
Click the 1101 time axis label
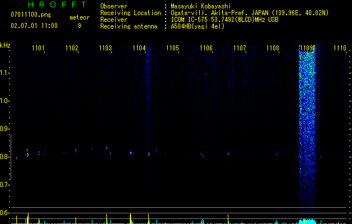click(38, 48)
